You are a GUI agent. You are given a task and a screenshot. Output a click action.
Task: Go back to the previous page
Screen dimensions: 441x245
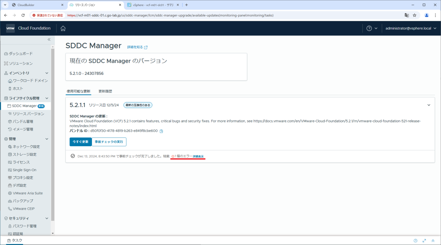pyautogui.click(x=6, y=15)
